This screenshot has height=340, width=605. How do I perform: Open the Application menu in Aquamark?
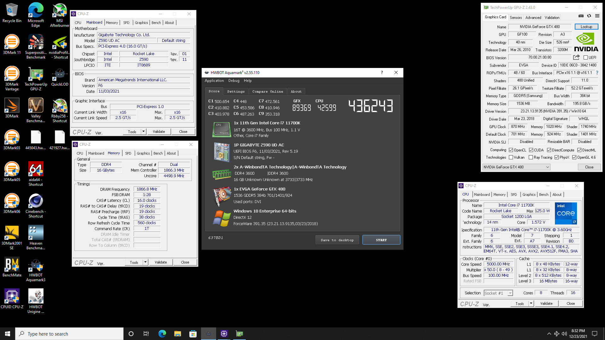214,81
